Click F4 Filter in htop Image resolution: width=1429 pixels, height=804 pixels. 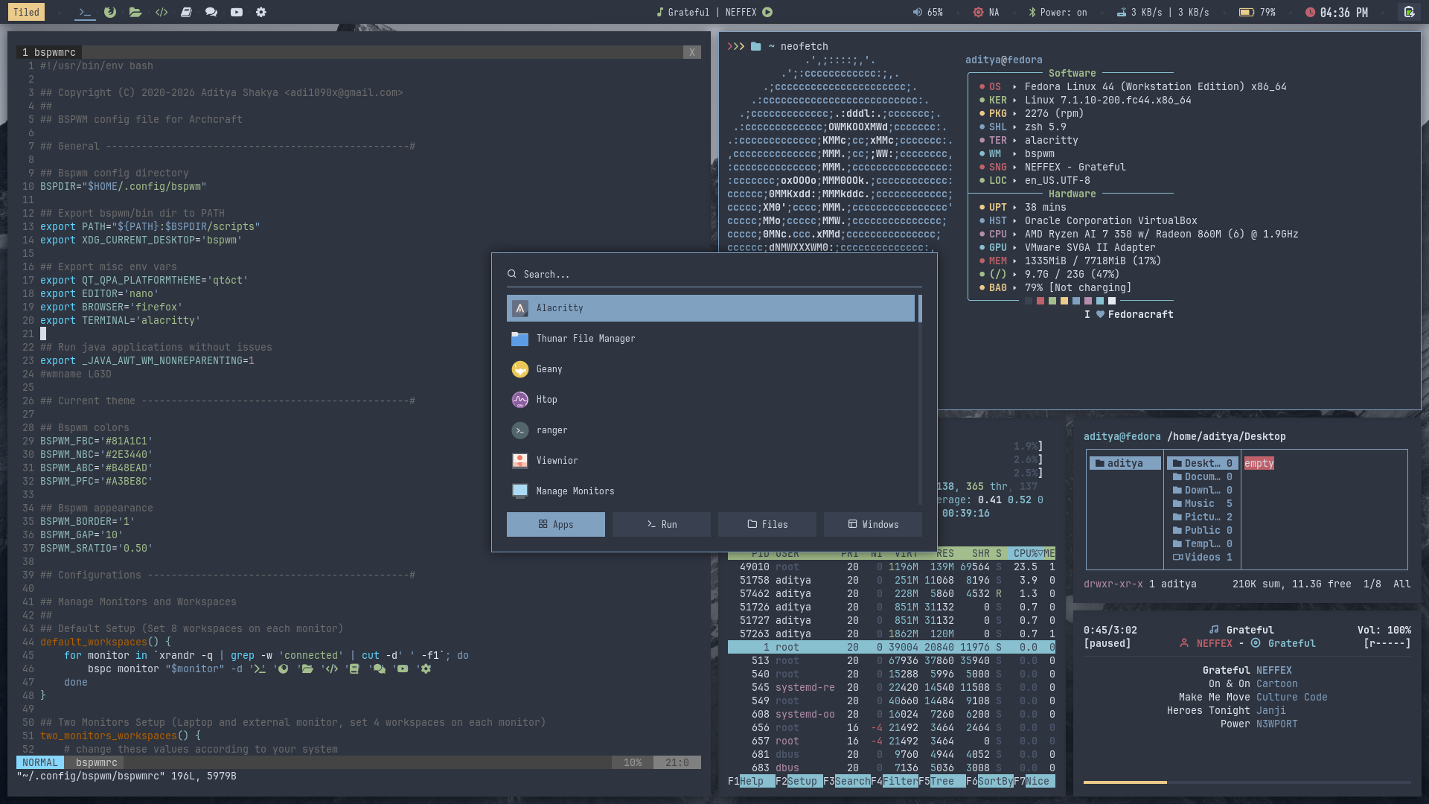tap(895, 781)
